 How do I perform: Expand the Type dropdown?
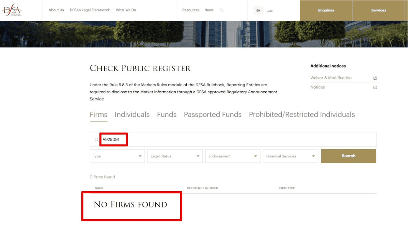coord(117,156)
